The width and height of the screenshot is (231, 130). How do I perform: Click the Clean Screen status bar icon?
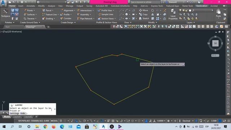pos(225,121)
